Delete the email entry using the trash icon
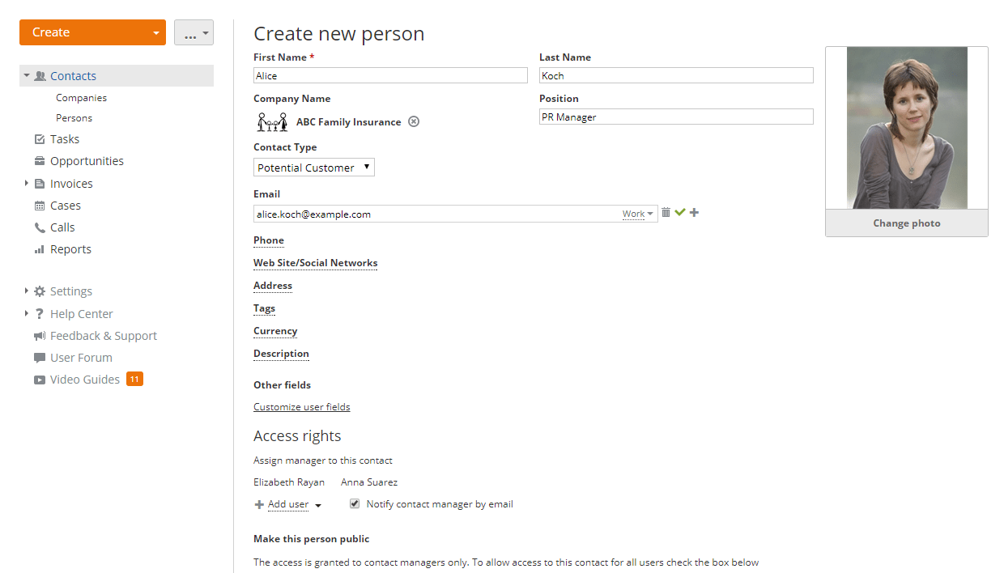The height and width of the screenshot is (573, 1004). pyautogui.click(x=666, y=212)
